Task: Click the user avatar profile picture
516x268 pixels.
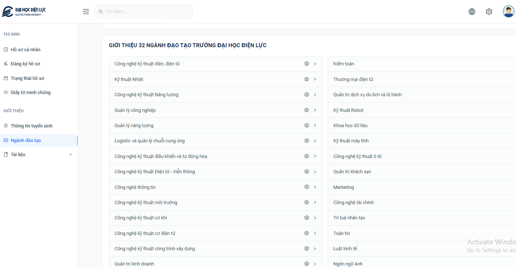Action: click(508, 12)
